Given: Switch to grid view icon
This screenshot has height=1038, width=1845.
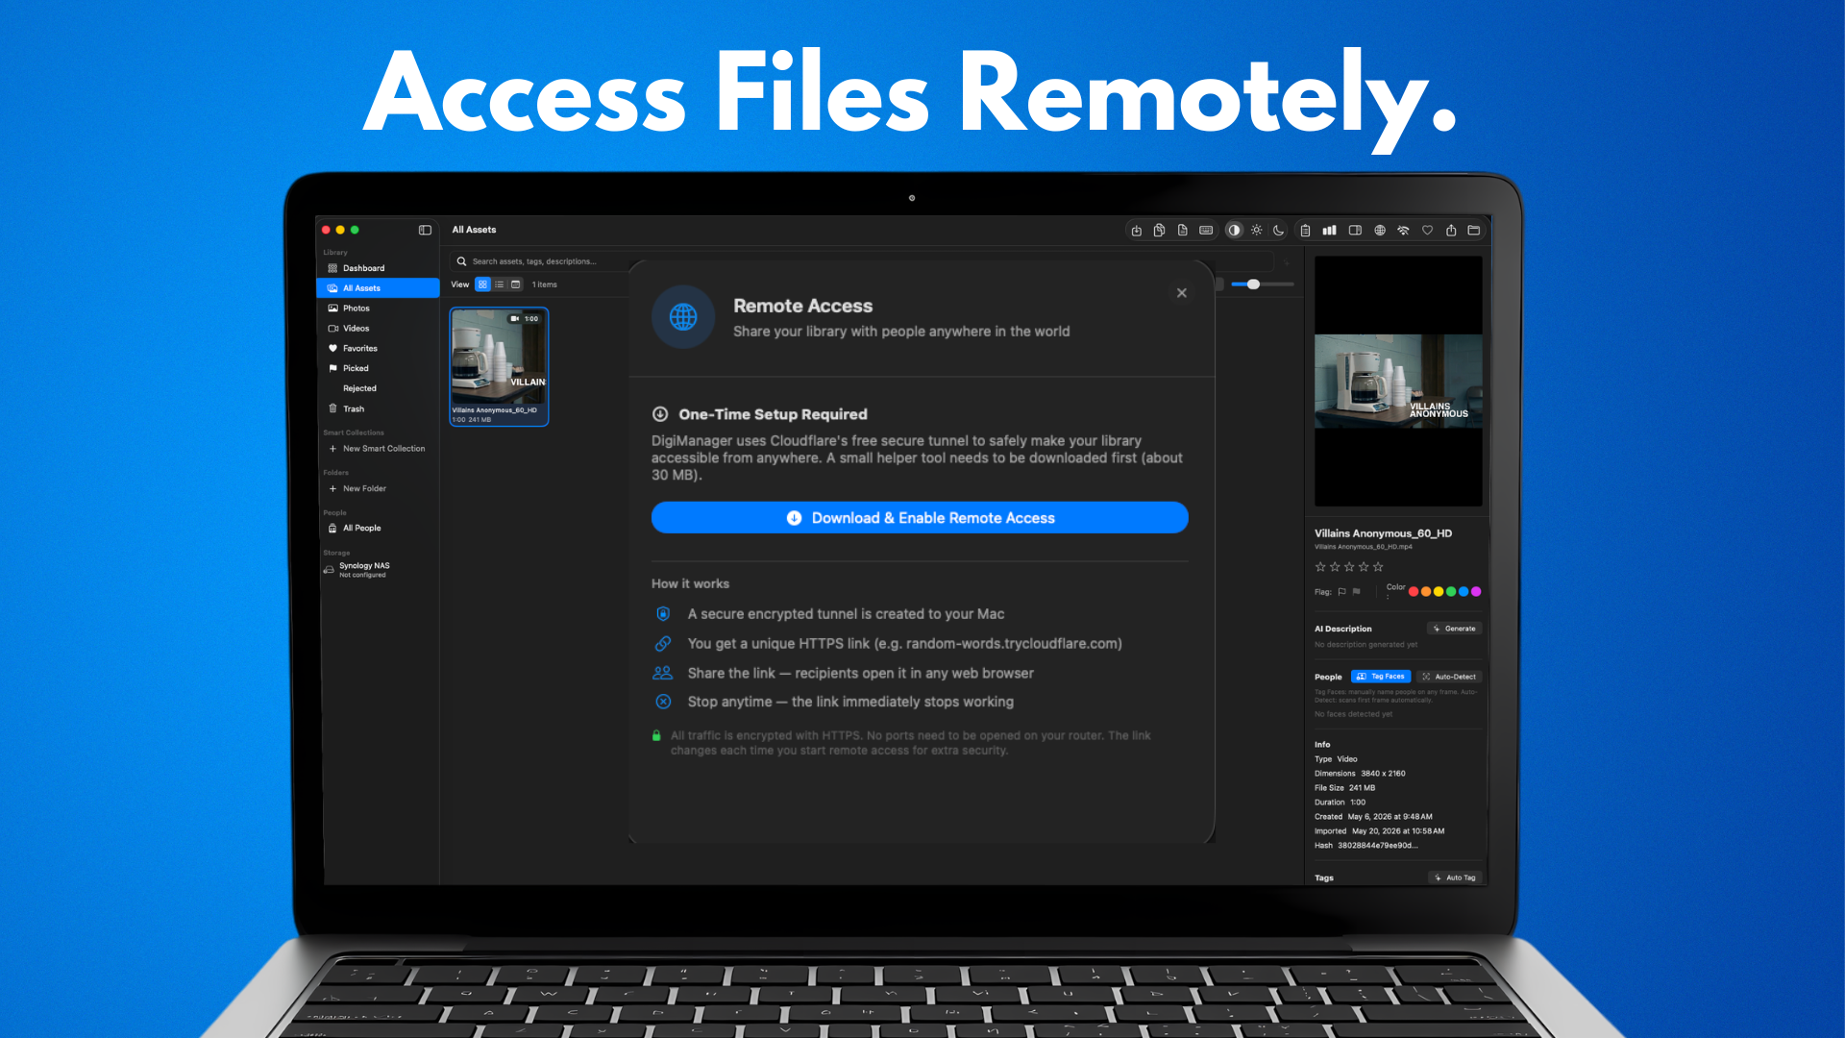Looking at the screenshot, I should 482,284.
